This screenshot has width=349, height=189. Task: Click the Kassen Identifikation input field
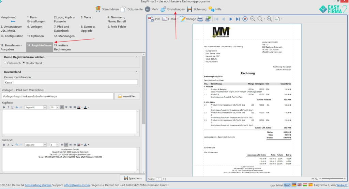pyautogui.click(x=71, y=82)
